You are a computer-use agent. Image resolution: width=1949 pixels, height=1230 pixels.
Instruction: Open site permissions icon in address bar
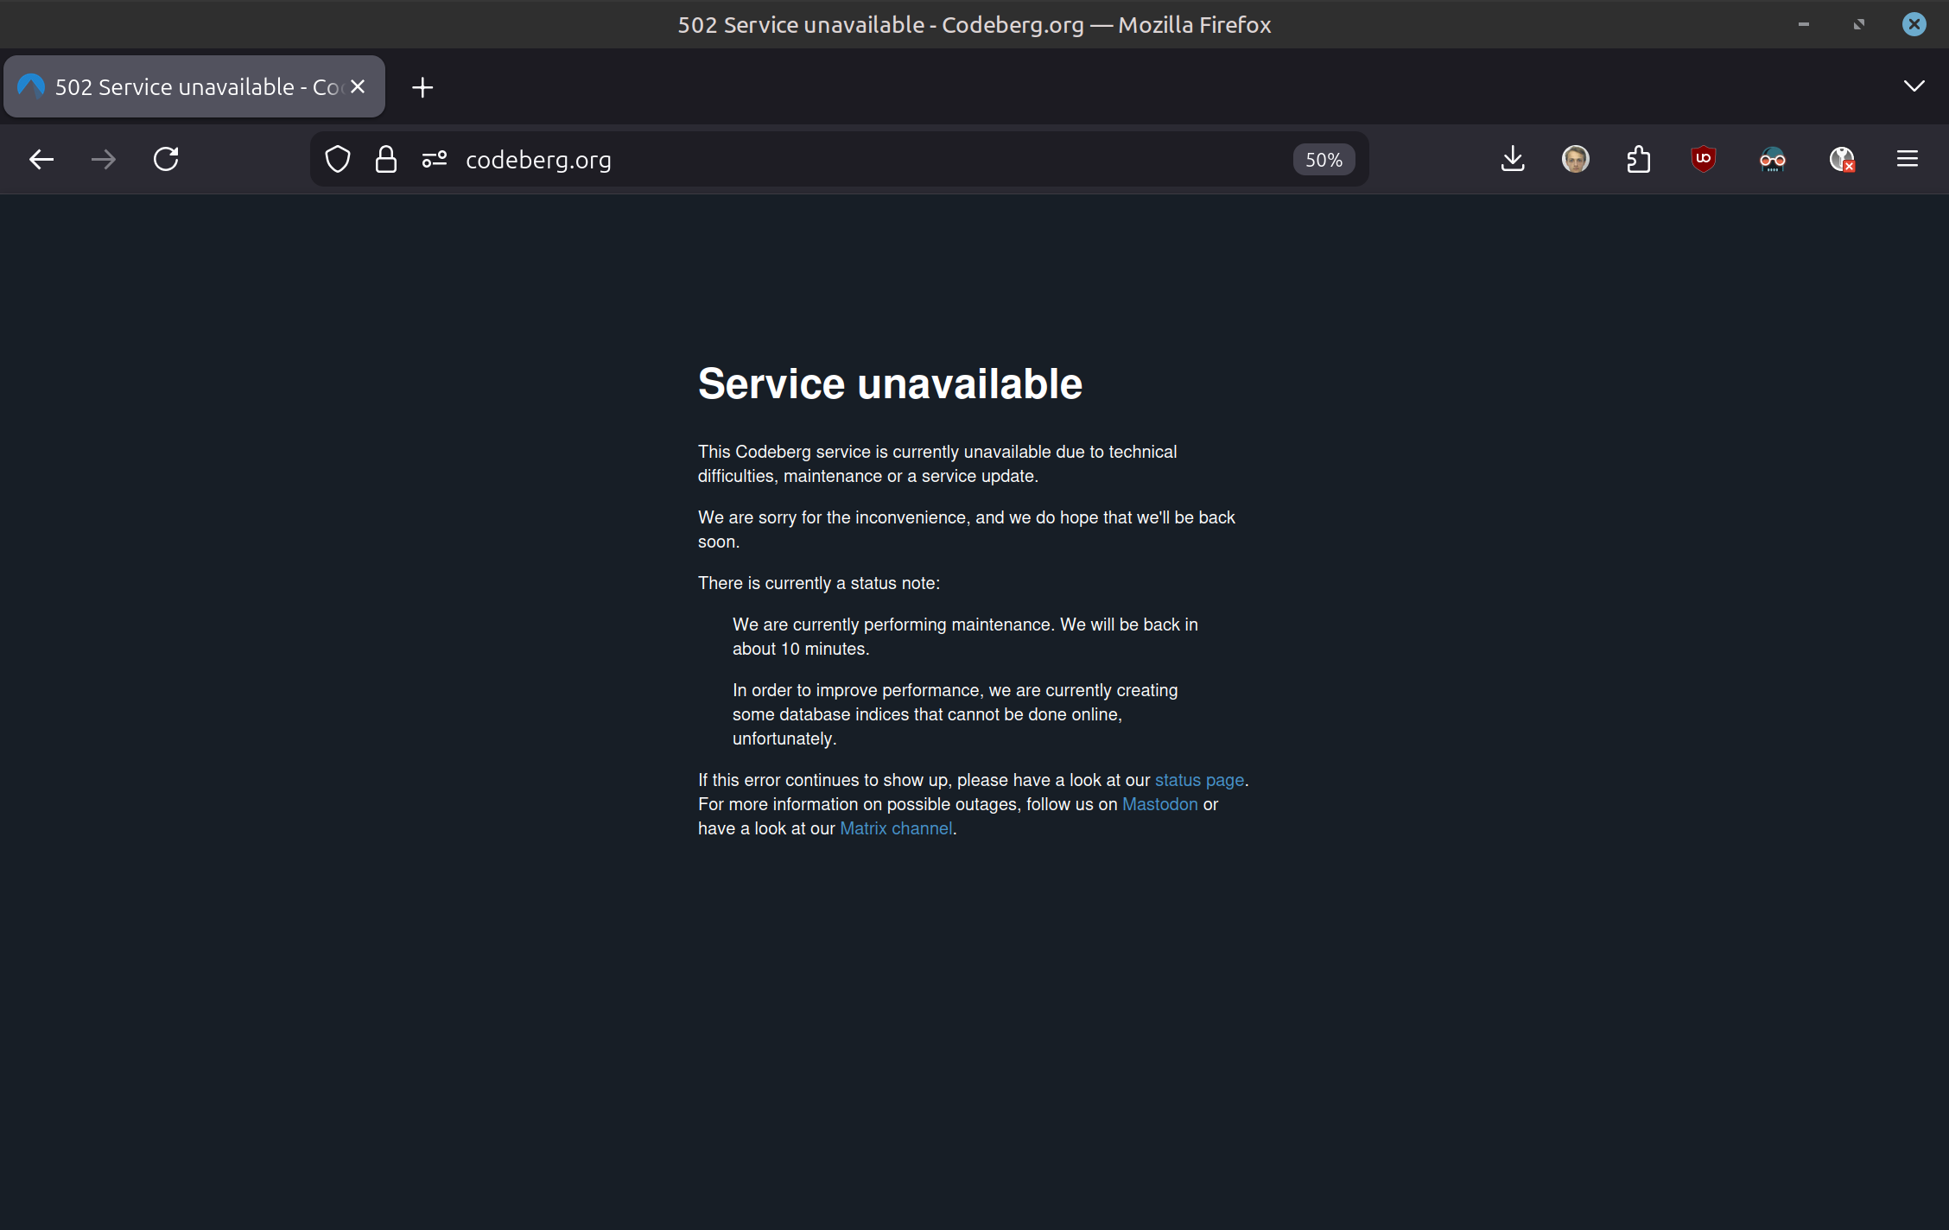pos(434,159)
